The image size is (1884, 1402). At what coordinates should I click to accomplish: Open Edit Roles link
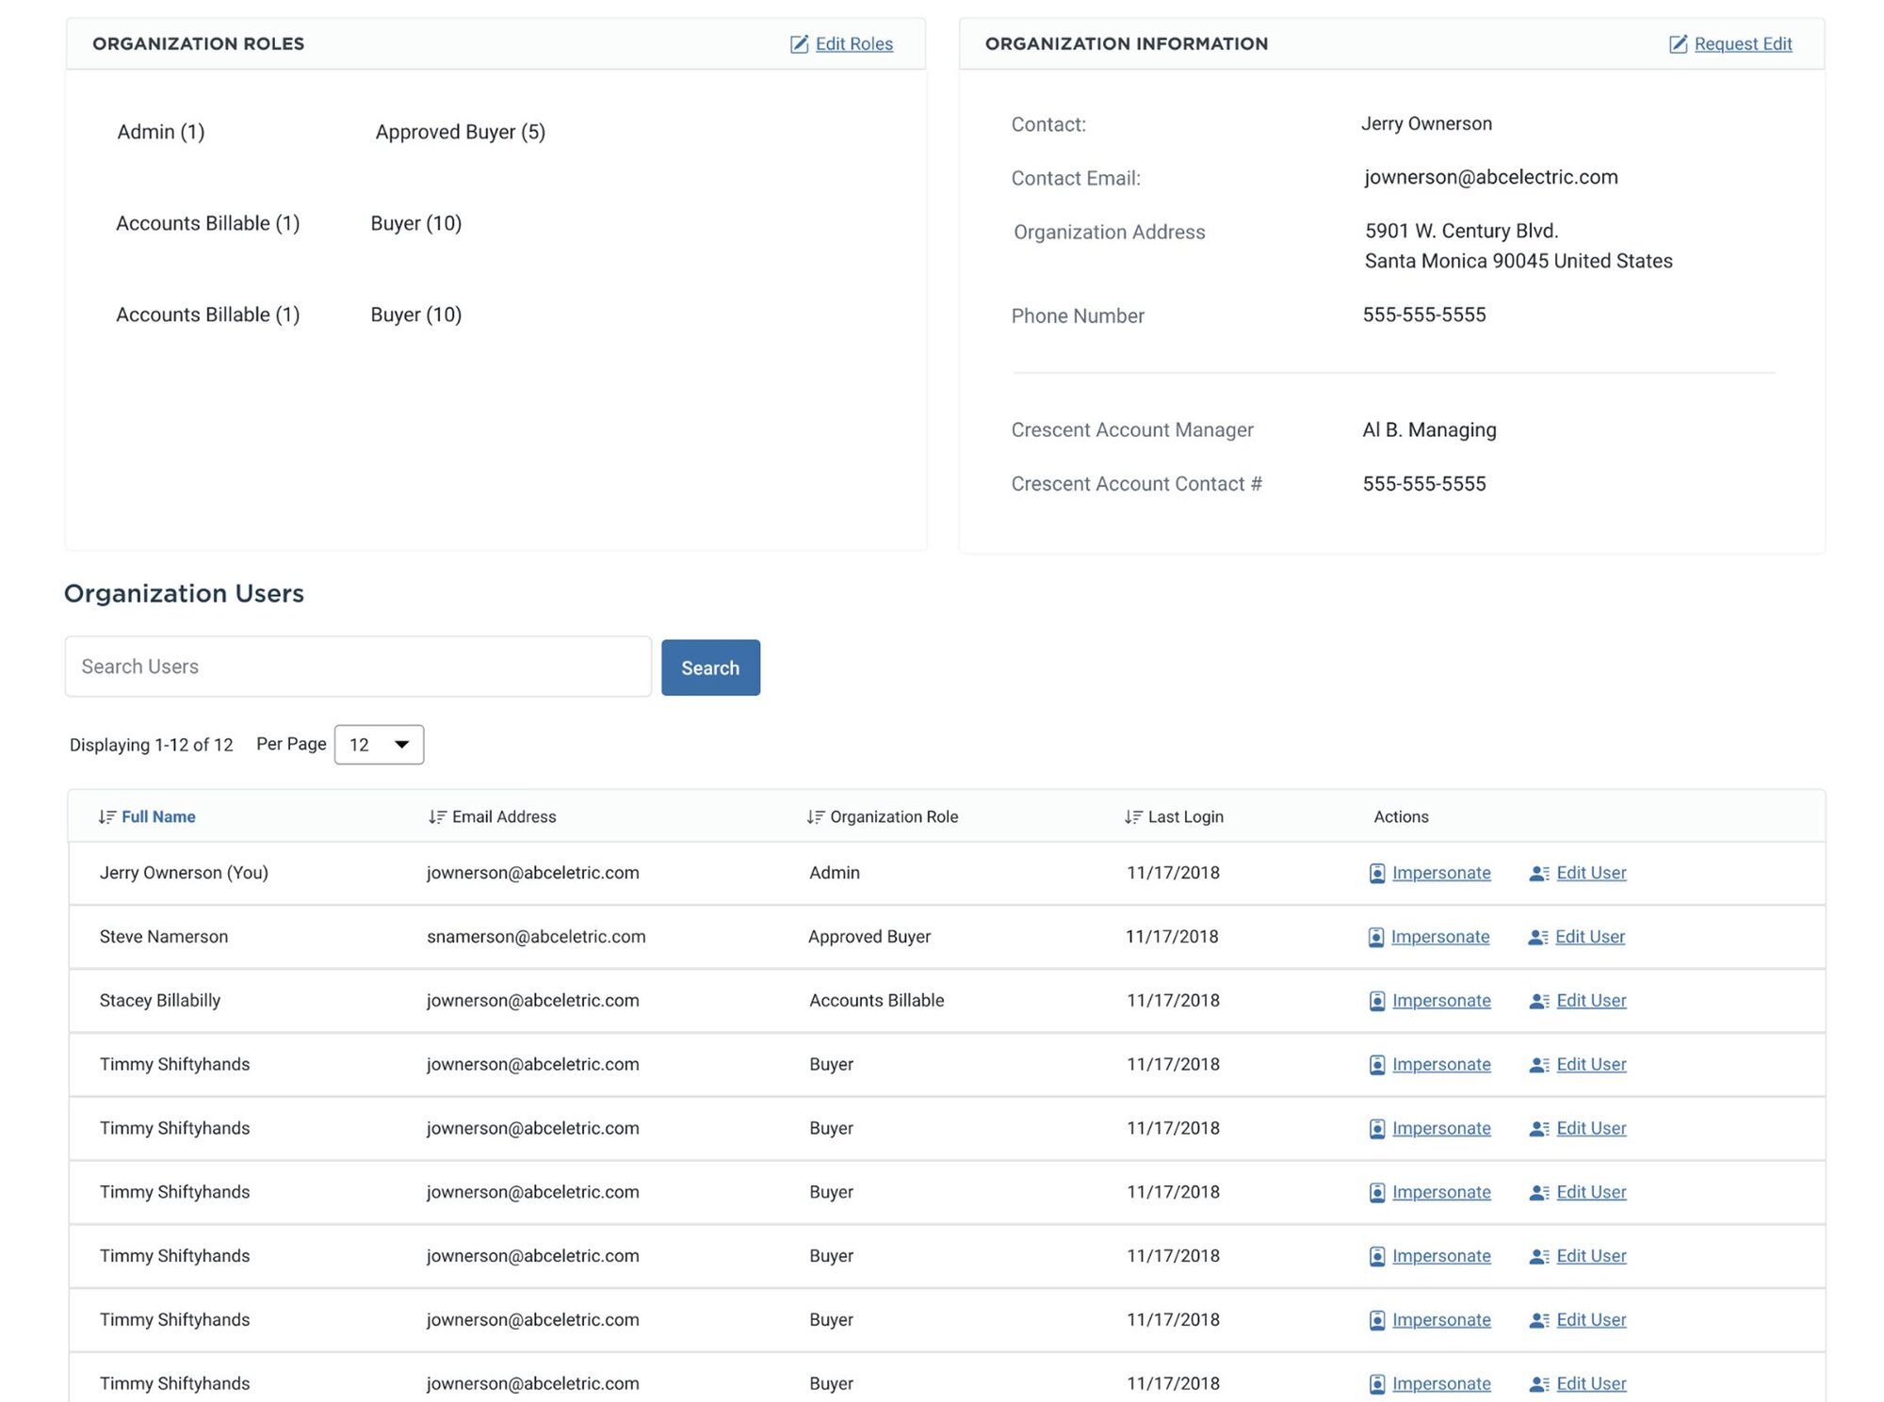[x=853, y=44]
